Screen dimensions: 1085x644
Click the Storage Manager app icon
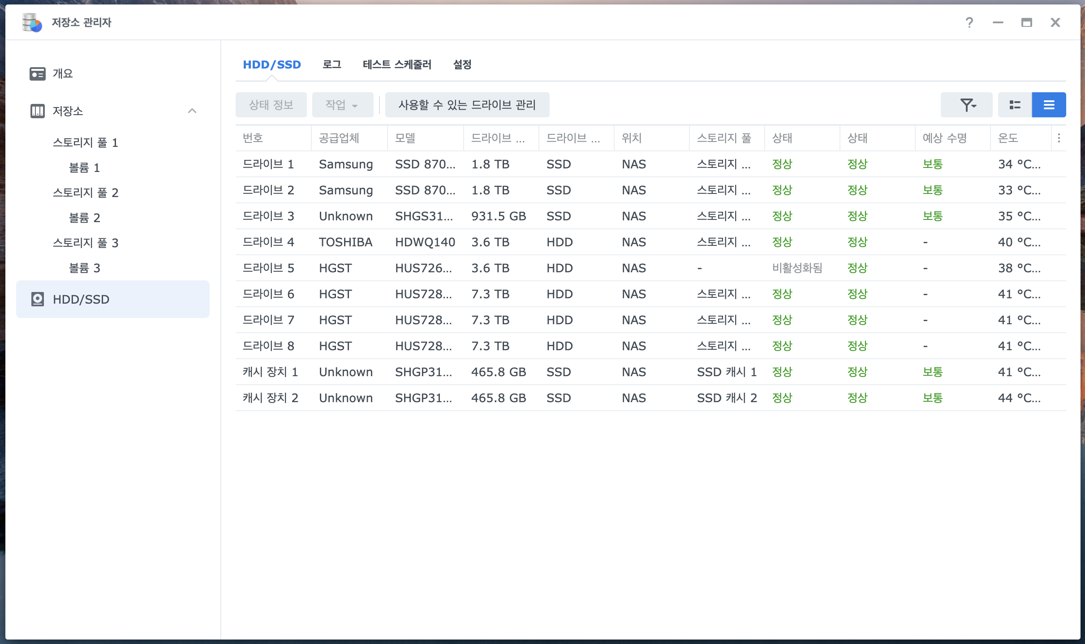point(32,22)
